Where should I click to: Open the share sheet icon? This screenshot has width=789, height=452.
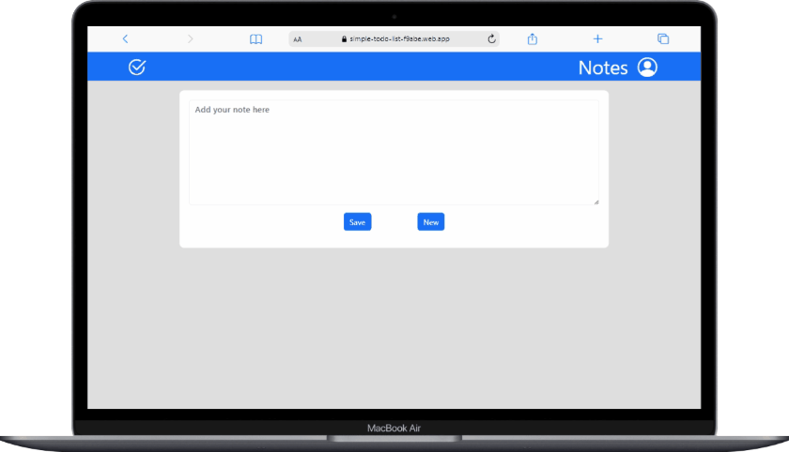click(533, 38)
